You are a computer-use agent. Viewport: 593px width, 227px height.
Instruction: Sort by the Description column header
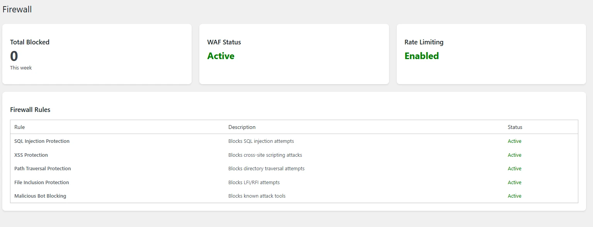[x=242, y=127]
